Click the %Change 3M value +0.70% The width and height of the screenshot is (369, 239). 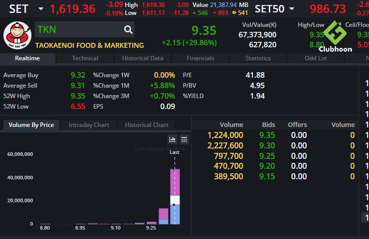[x=163, y=96]
